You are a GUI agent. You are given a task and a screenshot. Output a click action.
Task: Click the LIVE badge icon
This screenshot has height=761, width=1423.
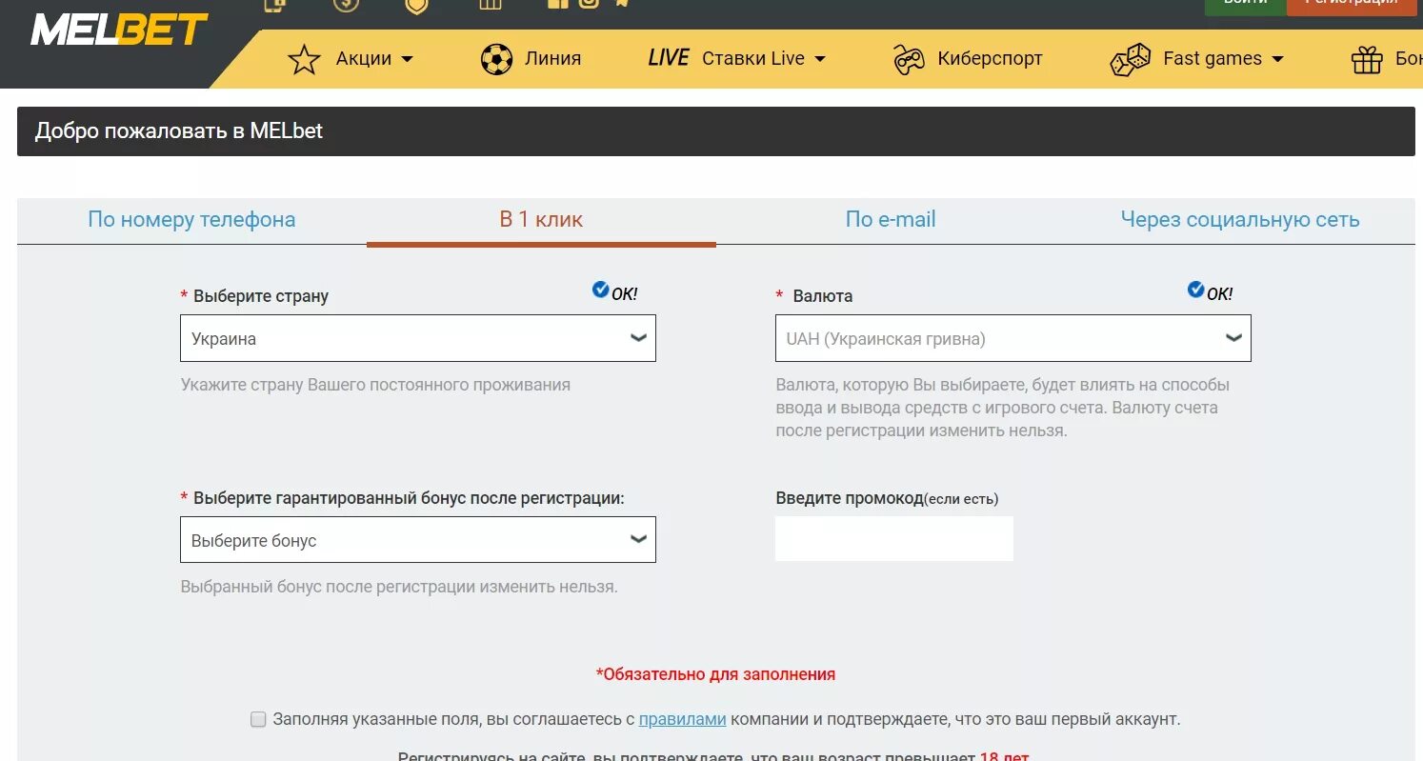click(x=668, y=58)
